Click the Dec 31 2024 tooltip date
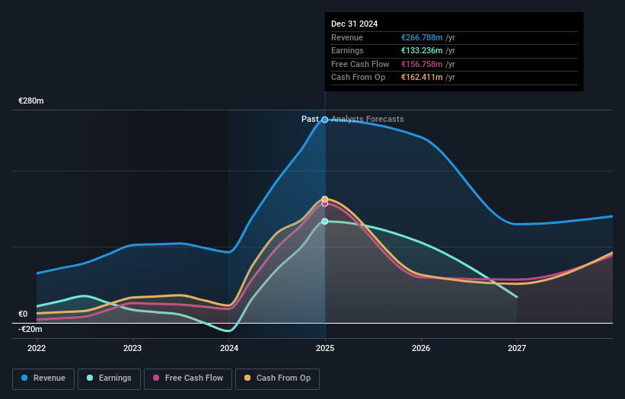 tap(354, 24)
